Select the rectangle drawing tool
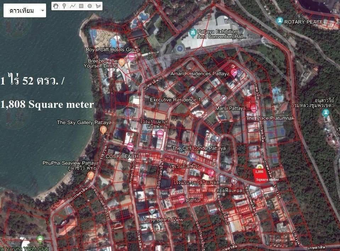The image size is (340, 251). click(80, 6)
